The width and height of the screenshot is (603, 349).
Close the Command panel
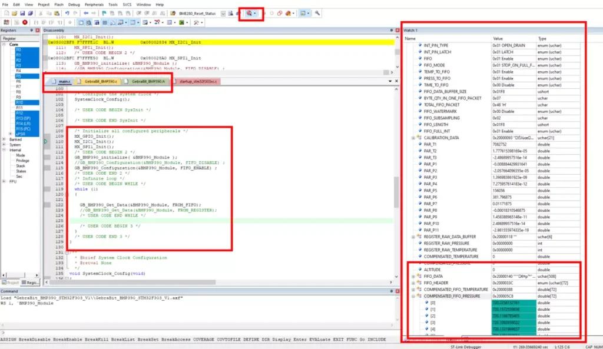397,291
